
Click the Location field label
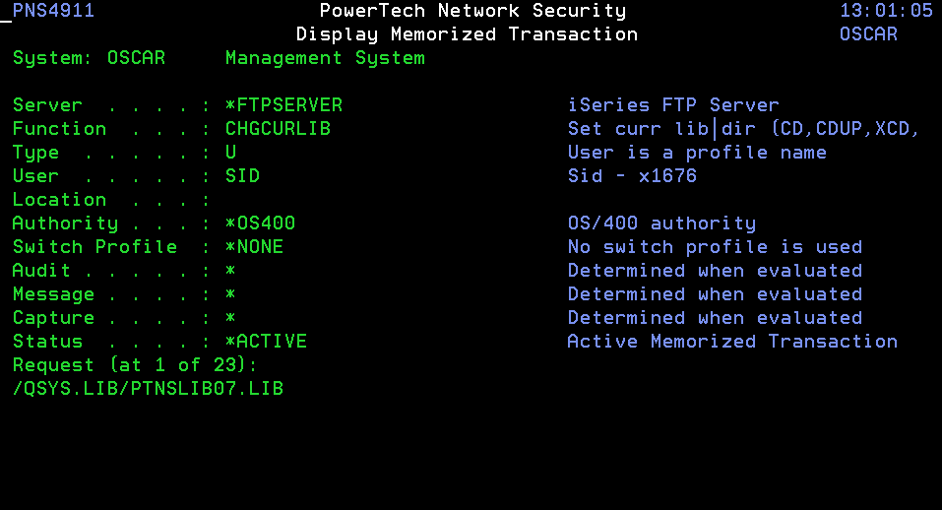coord(59,200)
